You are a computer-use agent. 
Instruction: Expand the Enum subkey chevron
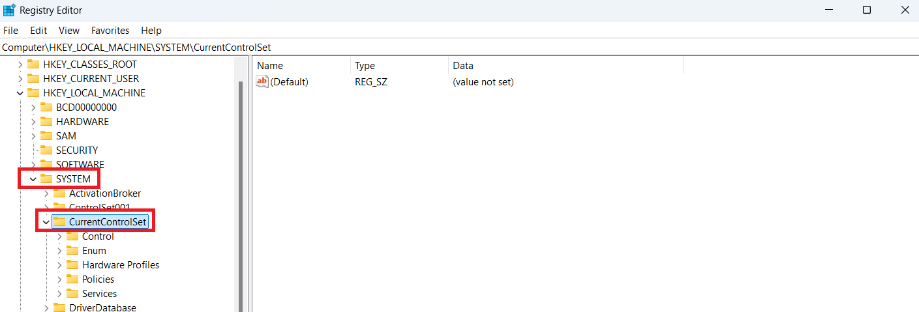coord(59,251)
